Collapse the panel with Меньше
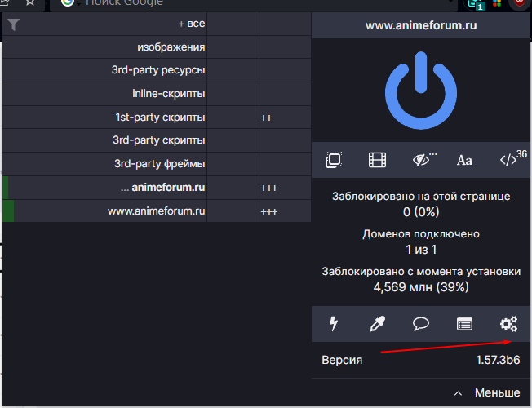Viewport: 532px width, 408px height. (x=488, y=392)
